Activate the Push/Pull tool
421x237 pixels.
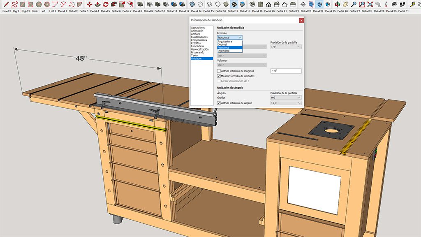[x=97, y=4]
